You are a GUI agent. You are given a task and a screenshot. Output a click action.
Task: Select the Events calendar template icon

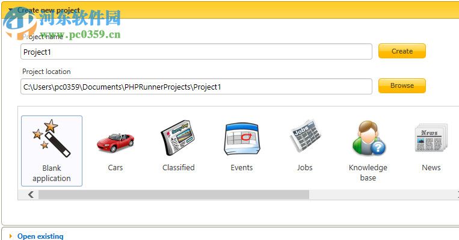tap(242, 139)
